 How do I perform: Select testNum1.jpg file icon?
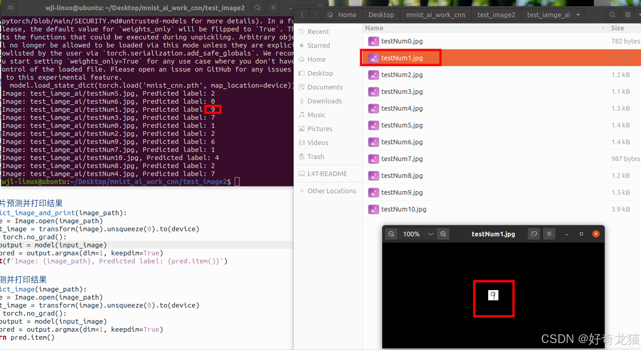click(373, 58)
